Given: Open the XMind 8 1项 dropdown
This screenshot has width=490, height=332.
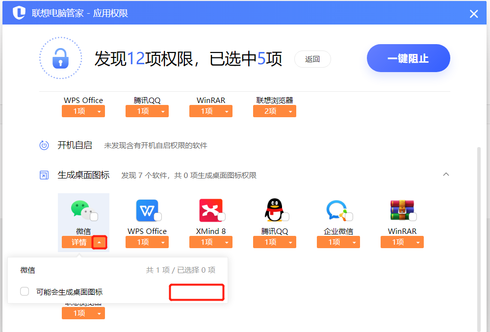Looking at the screenshot, I should coord(210,242).
